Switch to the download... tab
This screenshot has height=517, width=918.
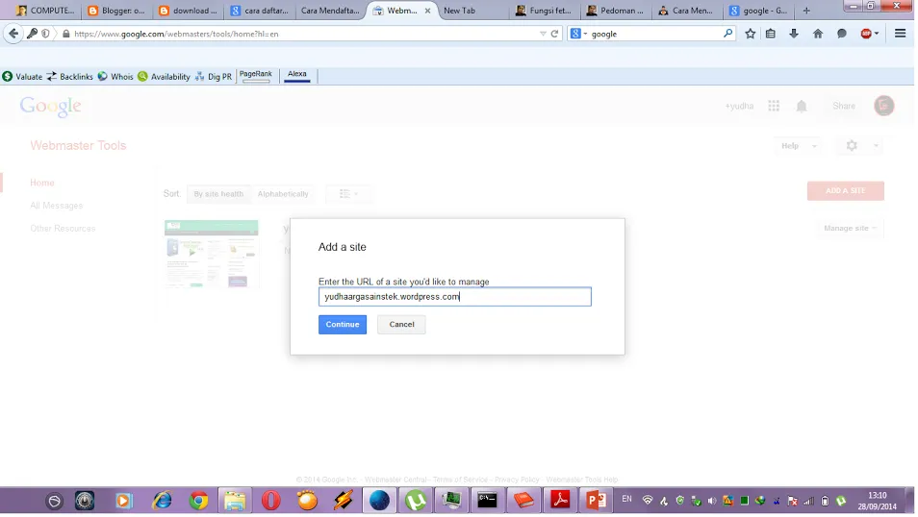[x=189, y=11]
